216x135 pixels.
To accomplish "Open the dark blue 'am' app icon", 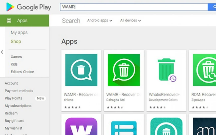I will (204, 126).
